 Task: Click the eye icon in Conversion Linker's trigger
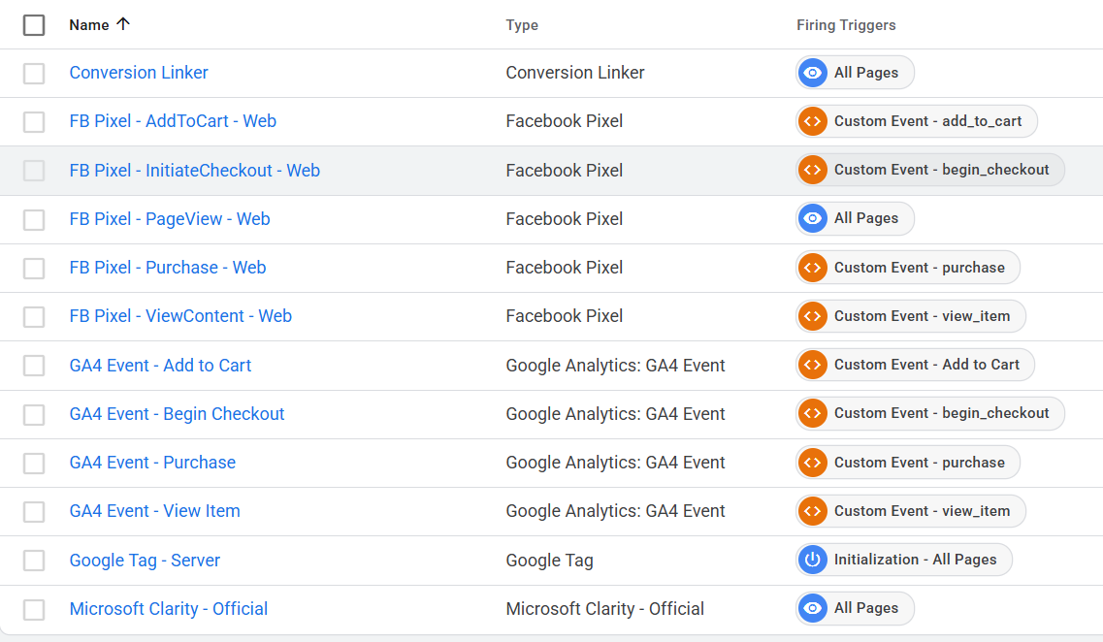coord(813,73)
